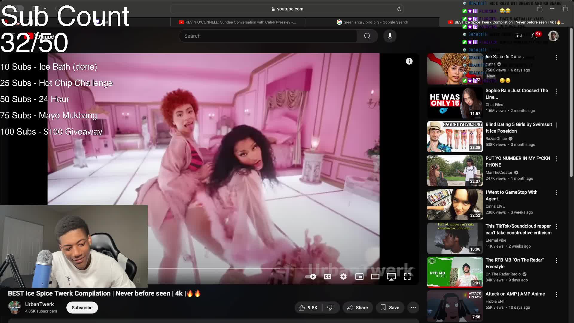Open options for Attack on AMP video
Viewport: 574px width, 323px height.
pos(557,294)
